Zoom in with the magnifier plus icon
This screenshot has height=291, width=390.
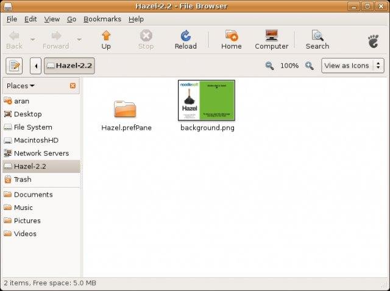[x=309, y=66]
